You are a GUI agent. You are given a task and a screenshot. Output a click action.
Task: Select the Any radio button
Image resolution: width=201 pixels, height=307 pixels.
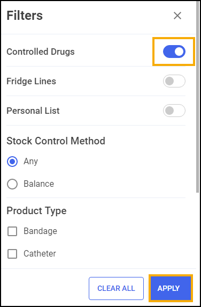pos(12,162)
